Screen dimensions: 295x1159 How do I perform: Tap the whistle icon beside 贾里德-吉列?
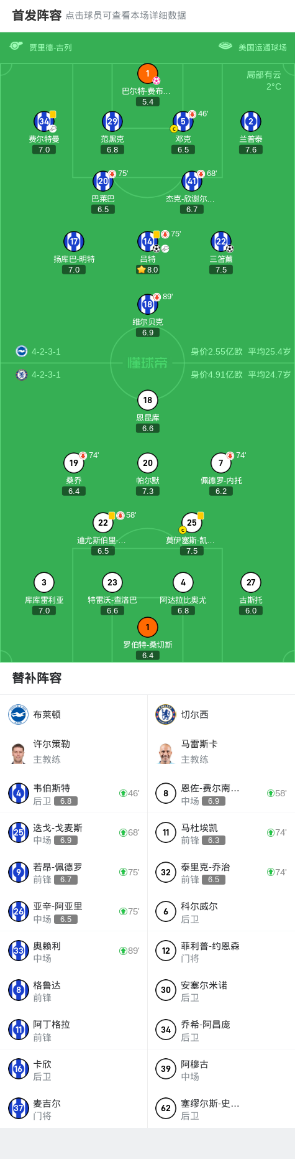tap(16, 47)
